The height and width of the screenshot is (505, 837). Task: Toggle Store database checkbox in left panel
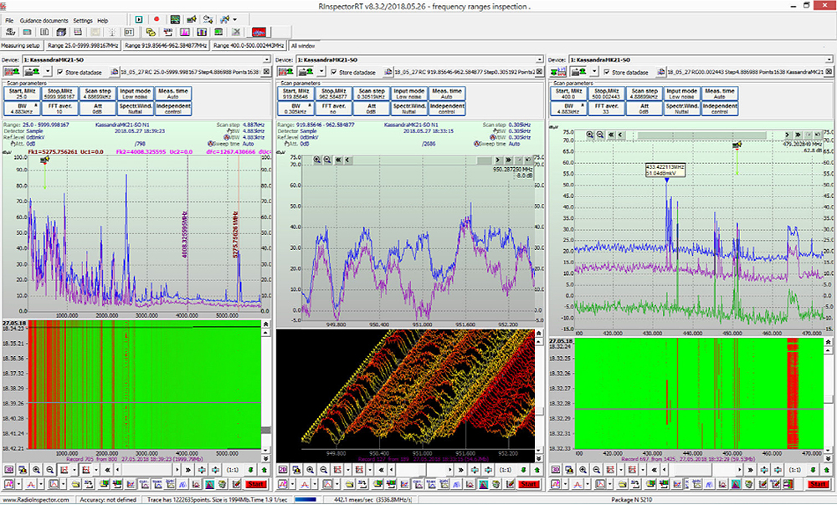click(59, 72)
